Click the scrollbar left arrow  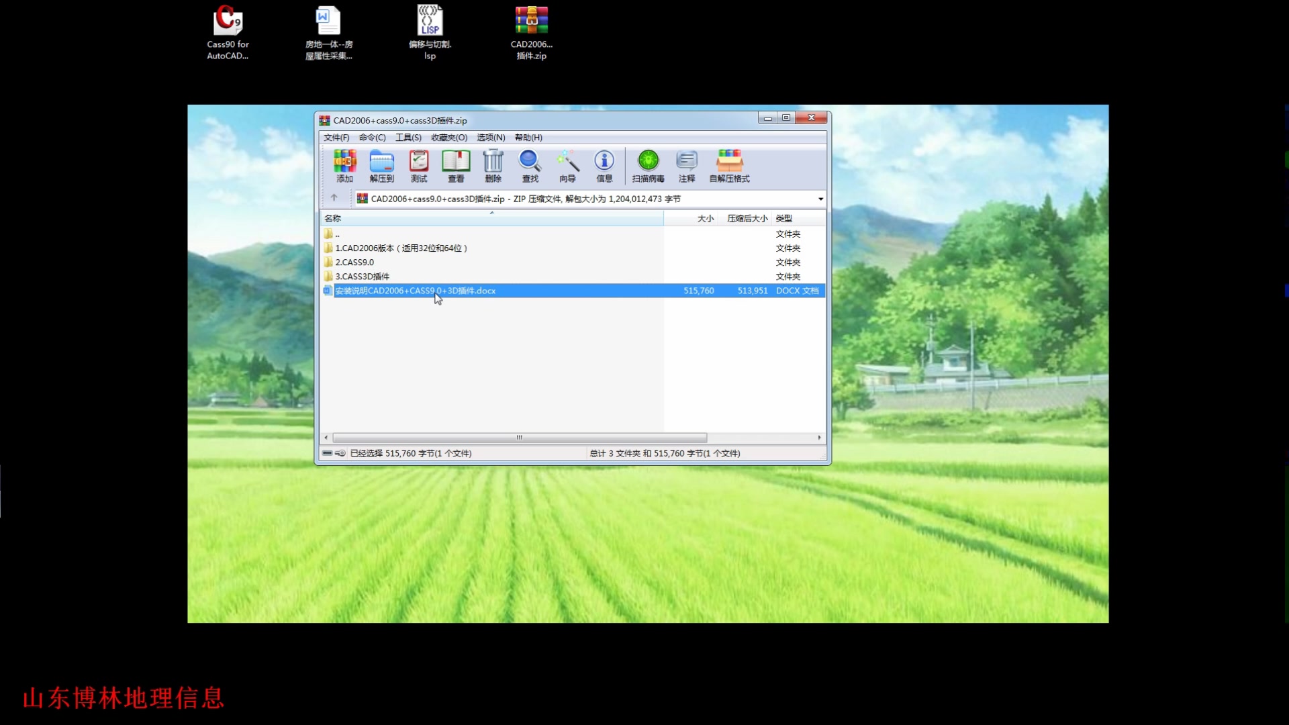coord(326,438)
